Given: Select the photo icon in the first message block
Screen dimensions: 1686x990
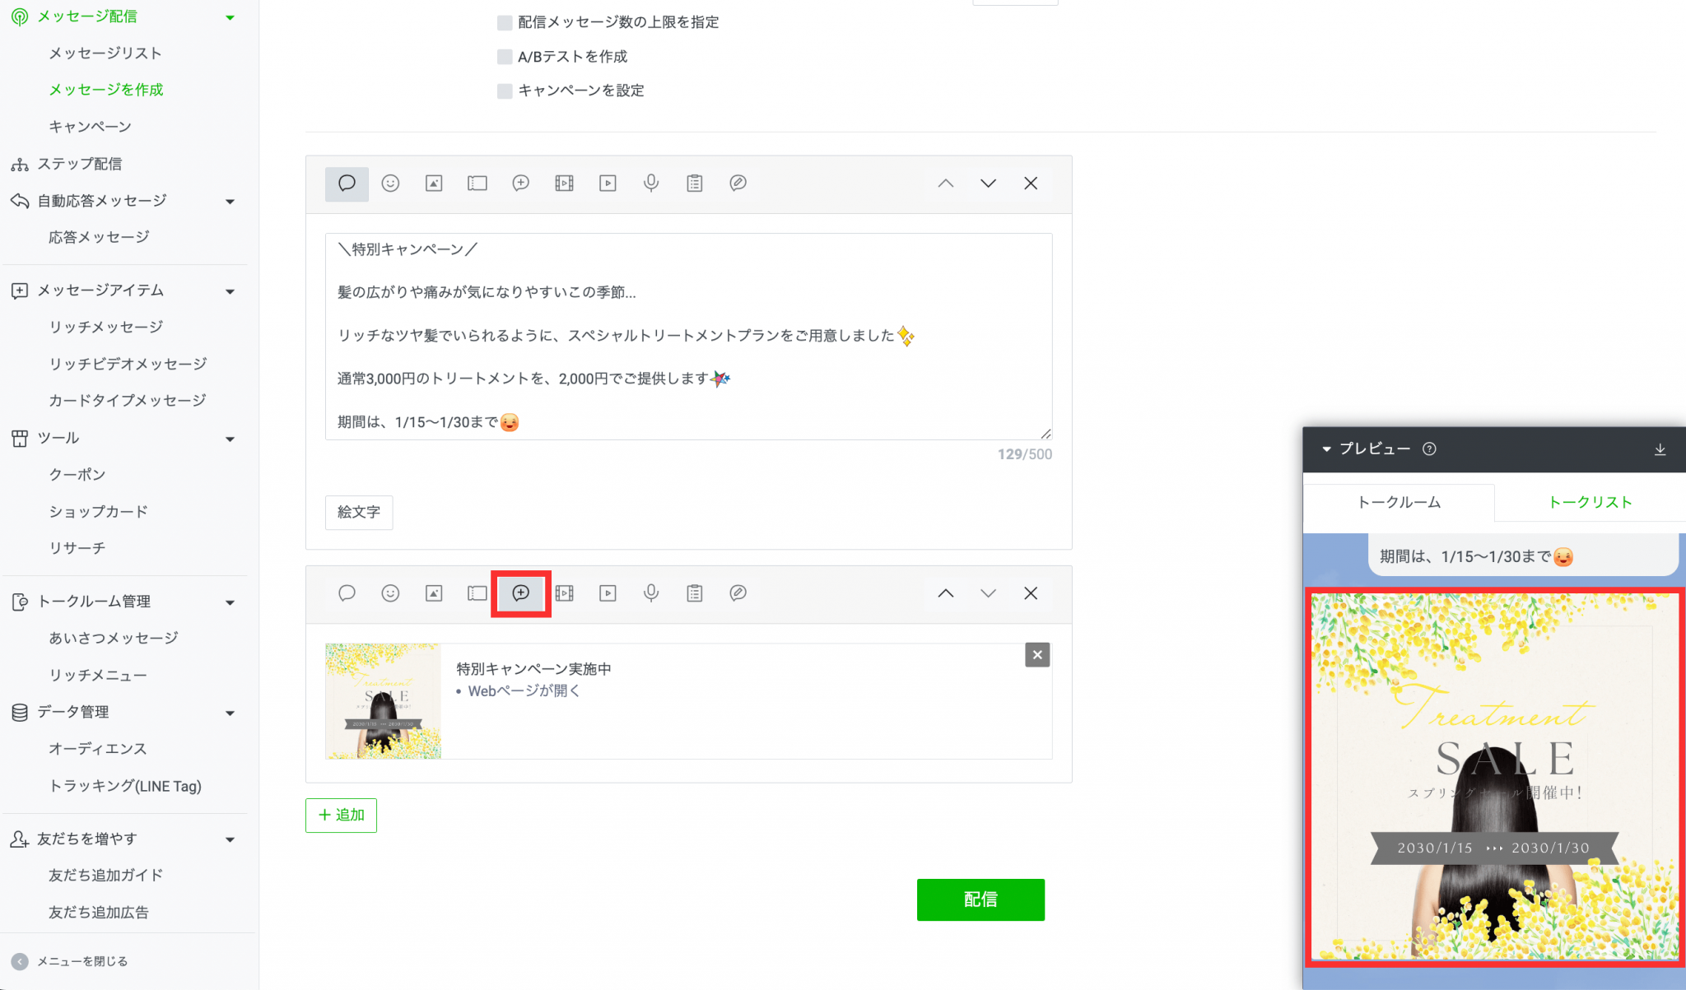Looking at the screenshot, I should [434, 184].
